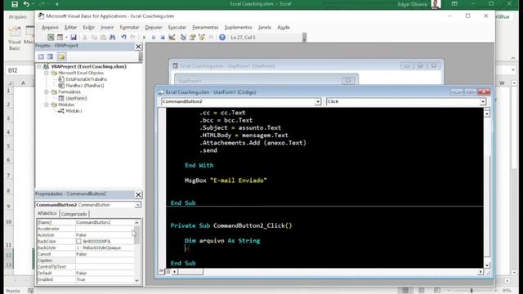This screenshot has height=294, width=523.
Task: Click the Properties list scroll-down arrow
Action: 136,280
